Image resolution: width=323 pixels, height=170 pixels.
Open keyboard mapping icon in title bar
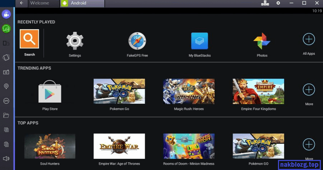pos(265,3)
